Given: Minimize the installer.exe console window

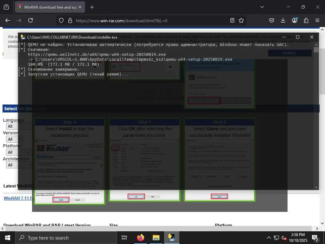Looking at the screenshot, I should coord(284,37).
